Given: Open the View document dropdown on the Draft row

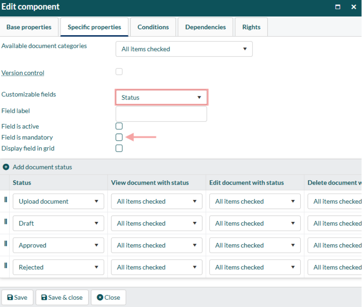Looking at the screenshot, I should (156, 223).
